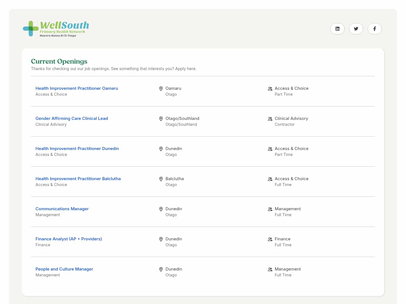Click Management department in People and Culture row
This screenshot has width=406, height=304.
[288, 269]
